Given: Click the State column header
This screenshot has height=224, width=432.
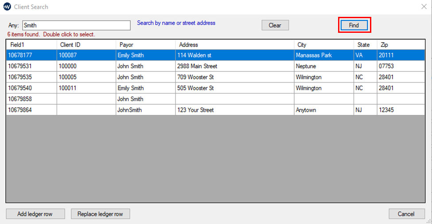Looking at the screenshot, I should tap(365, 45).
